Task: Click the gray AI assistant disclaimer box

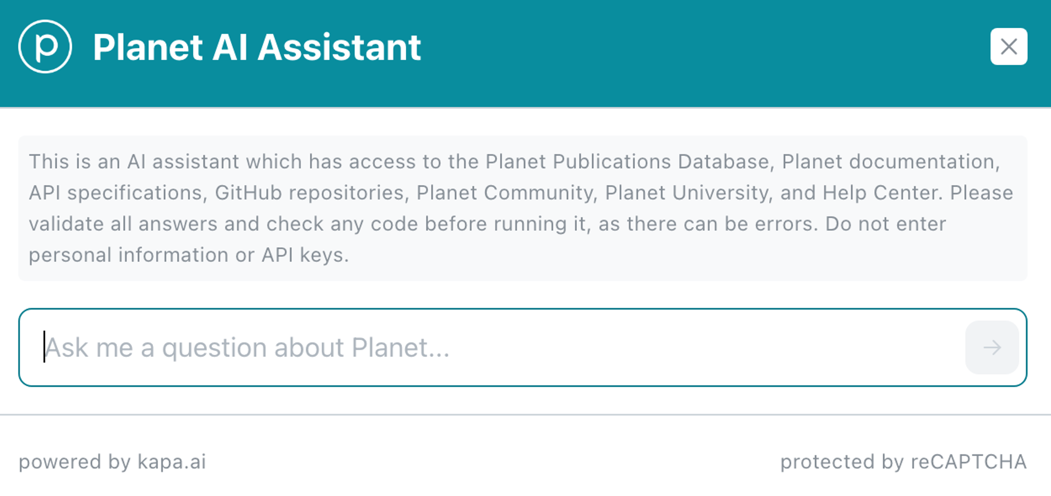Action: pos(523,208)
